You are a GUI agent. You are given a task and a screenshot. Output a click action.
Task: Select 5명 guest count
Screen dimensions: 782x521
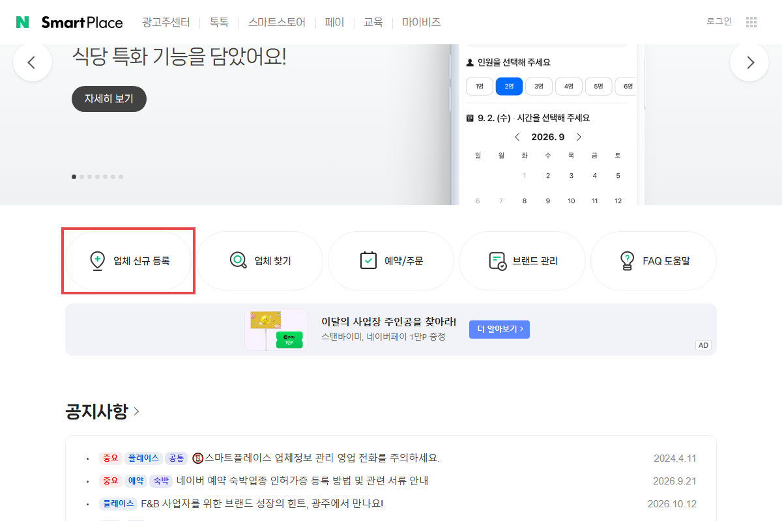coord(599,86)
